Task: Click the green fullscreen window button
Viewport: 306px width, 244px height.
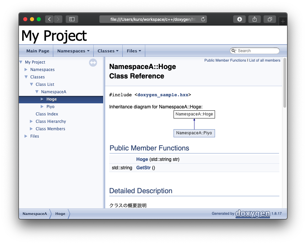Action: tap(39, 19)
